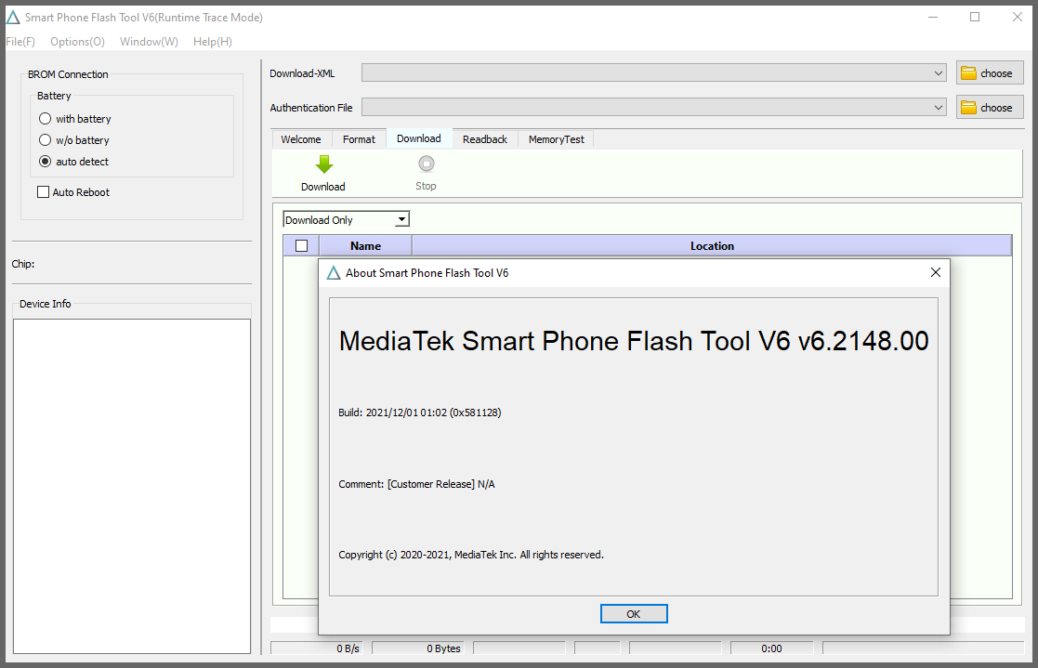Click the app logo in title bar

pyautogui.click(x=13, y=17)
